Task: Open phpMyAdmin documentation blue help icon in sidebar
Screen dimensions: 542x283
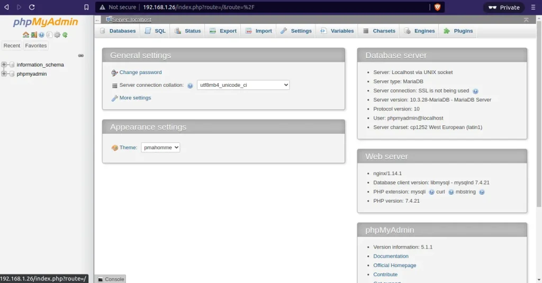Action: coord(41,34)
